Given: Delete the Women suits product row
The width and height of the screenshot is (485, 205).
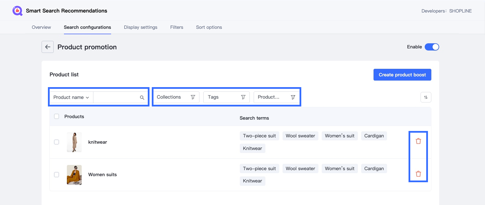Looking at the screenshot, I should [418, 174].
